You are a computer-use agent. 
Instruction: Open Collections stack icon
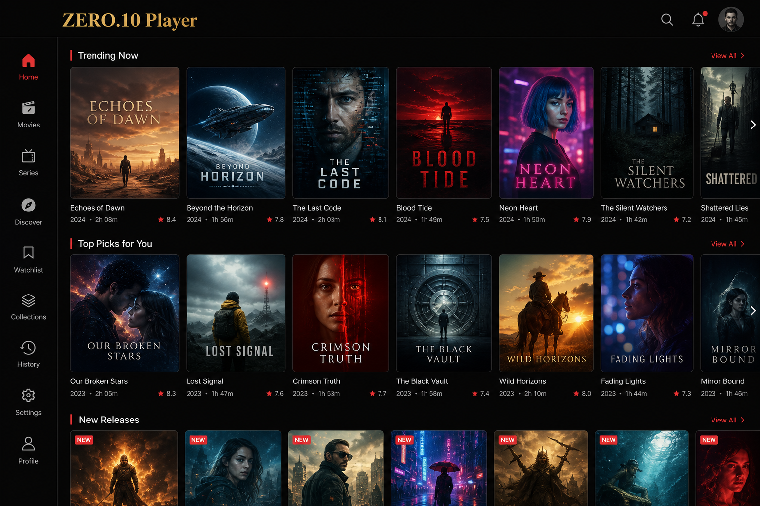[x=29, y=300]
